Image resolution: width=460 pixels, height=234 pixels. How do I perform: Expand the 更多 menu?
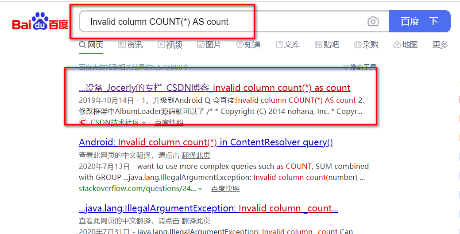(x=441, y=45)
